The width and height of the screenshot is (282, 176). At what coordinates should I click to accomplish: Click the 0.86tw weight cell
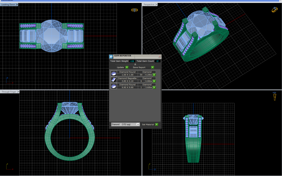point(148,81)
